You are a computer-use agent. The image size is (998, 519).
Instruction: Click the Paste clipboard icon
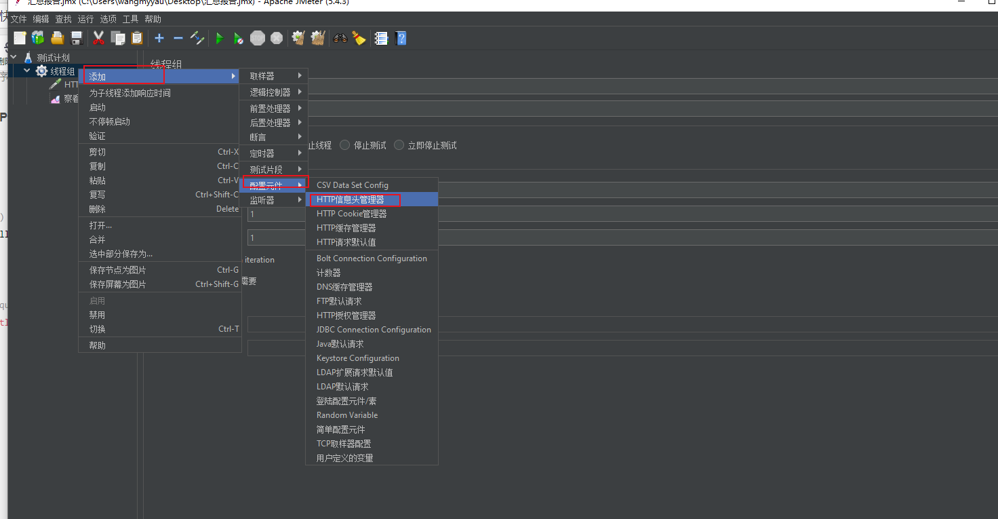pos(137,39)
